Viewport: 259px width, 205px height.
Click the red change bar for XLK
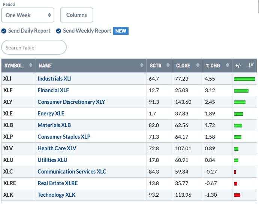(x=237, y=195)
